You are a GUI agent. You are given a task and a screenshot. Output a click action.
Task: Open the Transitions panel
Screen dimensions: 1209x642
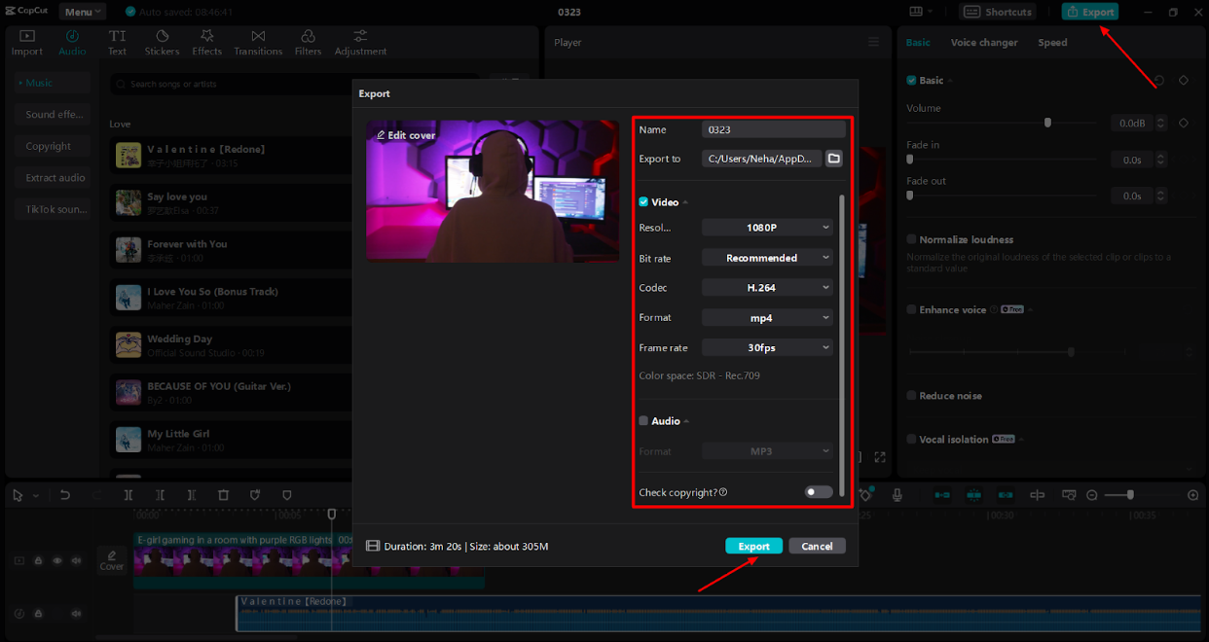click(258, 43)
